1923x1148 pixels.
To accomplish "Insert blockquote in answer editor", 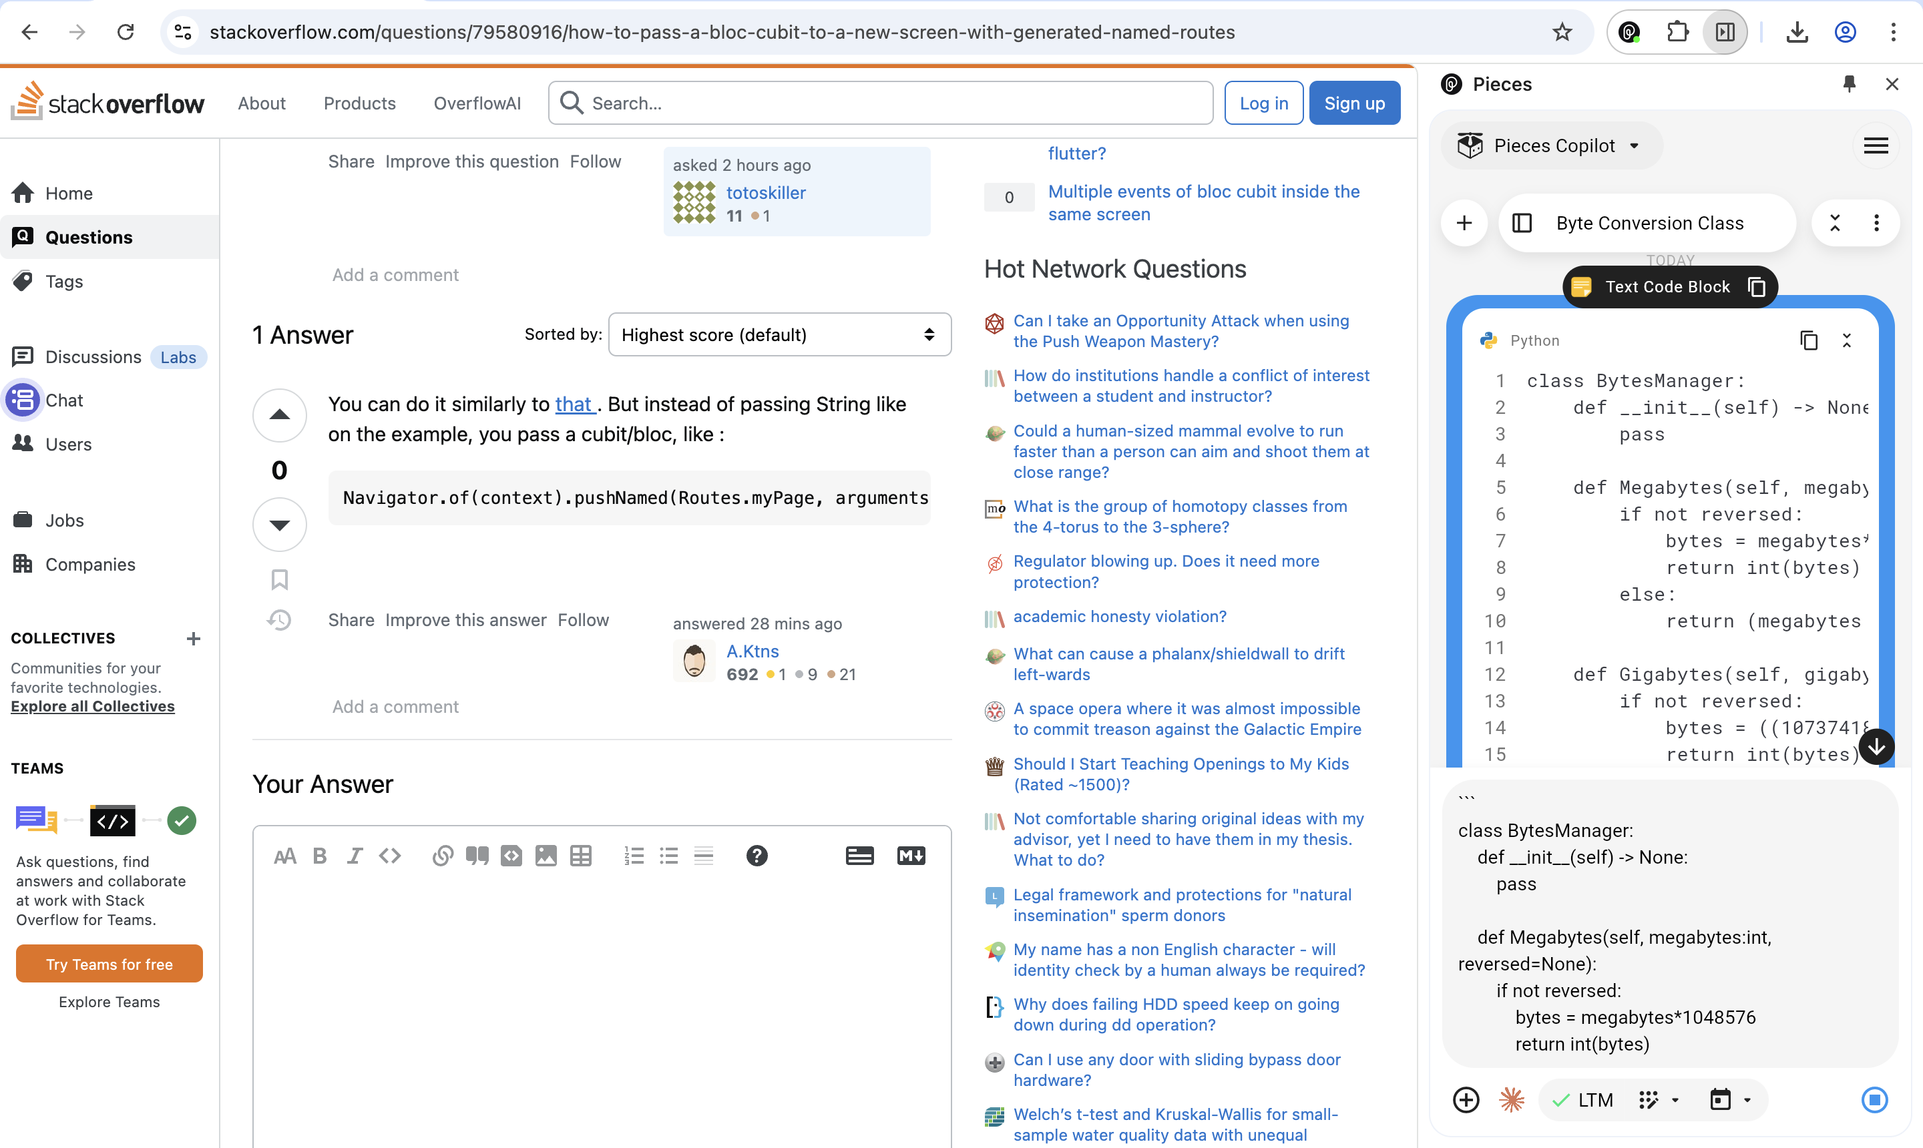I will (477, 856).
